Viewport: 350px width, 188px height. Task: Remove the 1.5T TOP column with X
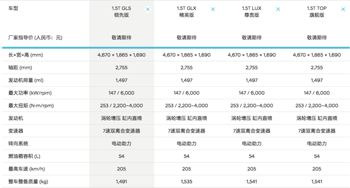coord(343,9)
